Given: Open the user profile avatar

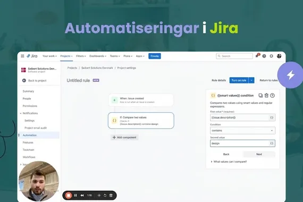Looking at the screenshot, I should click(x=279, y=56).
